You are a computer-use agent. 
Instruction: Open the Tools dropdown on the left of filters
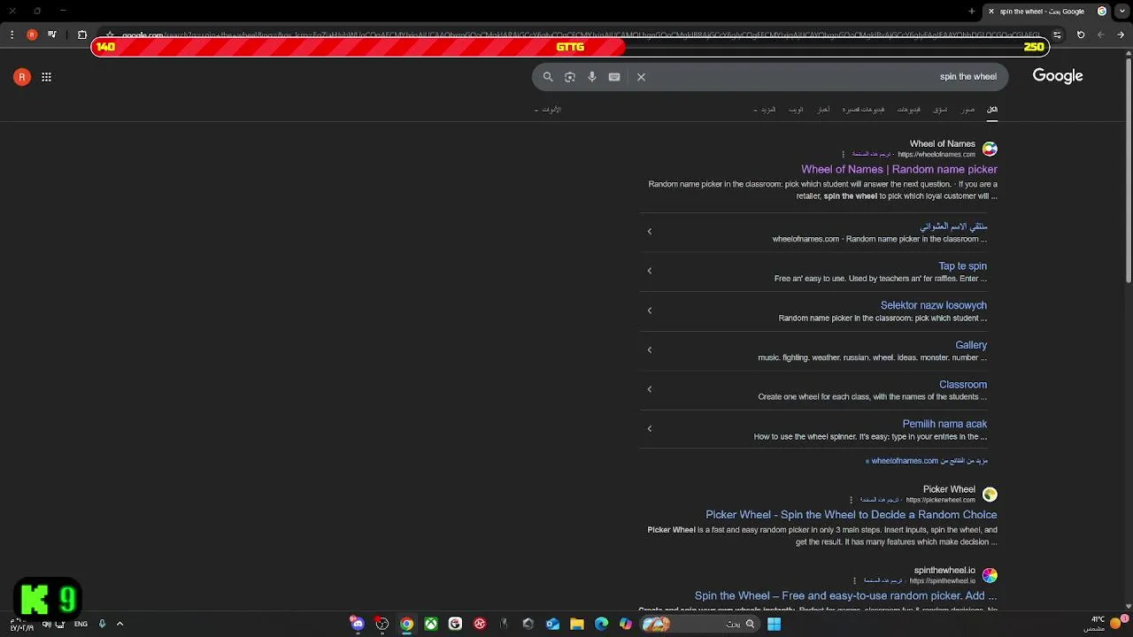[x=549, y=110]
